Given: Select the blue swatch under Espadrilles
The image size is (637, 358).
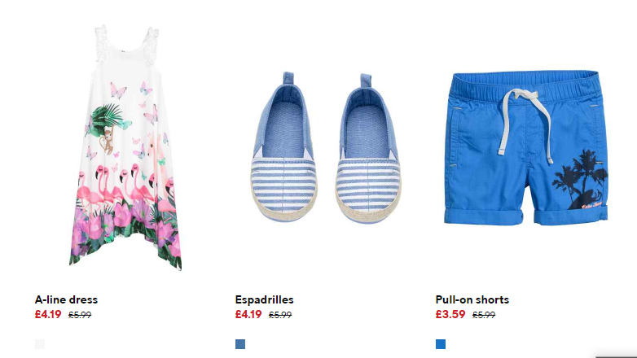Looking at the screenshot, I should click(x=240, y=344).
